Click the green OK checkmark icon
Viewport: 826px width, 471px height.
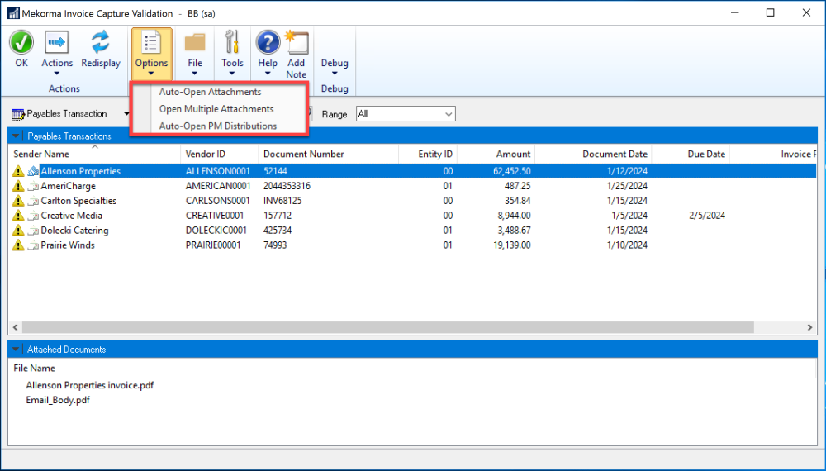pos(21,43)
